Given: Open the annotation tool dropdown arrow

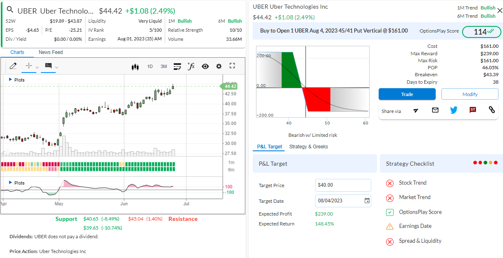Looking at the screenshot, I should click(57, 67).
